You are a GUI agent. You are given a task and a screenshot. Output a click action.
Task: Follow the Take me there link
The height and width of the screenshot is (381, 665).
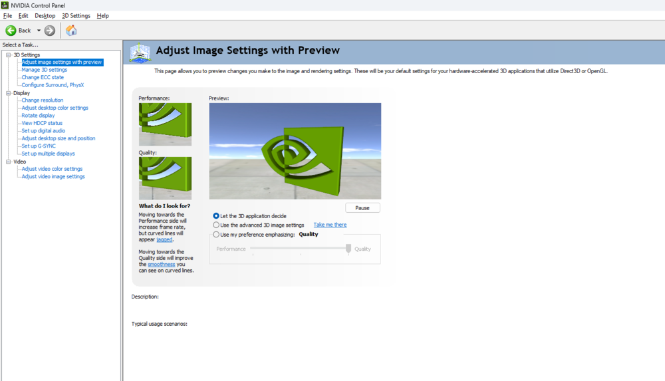(x=330, y=225)
